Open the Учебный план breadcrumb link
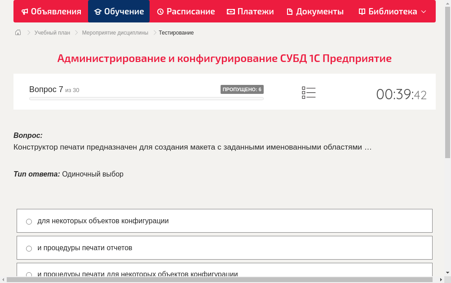Screen dimensions: 451x283 tap(51, 32)
